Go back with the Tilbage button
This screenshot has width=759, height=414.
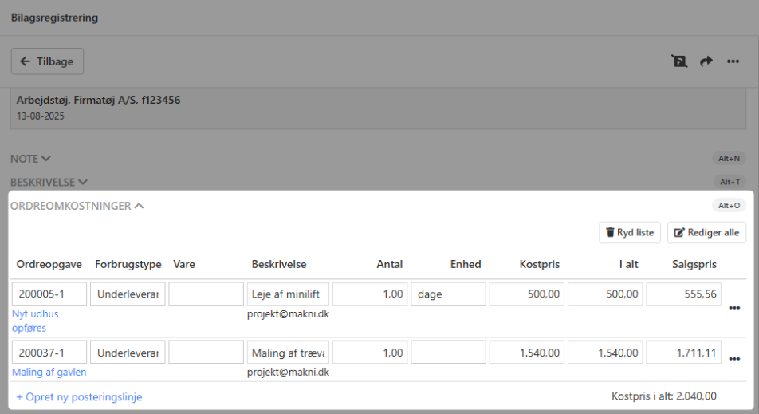pos(47,61)
